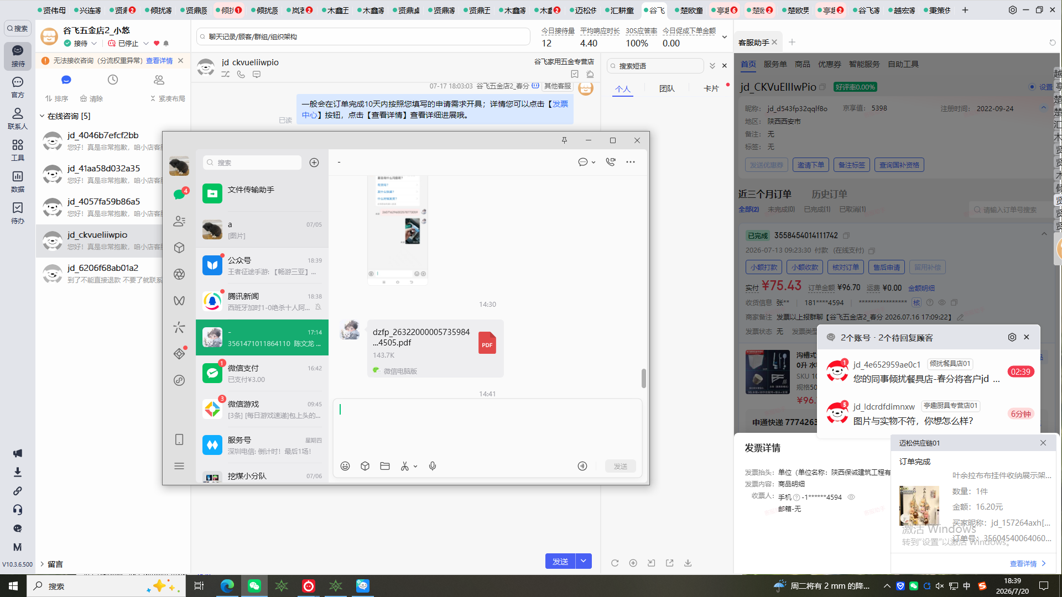This screenshot has width=1062, height=597.
Task: Open 查看详情 link in warning banner
Action: coord(159,61)
